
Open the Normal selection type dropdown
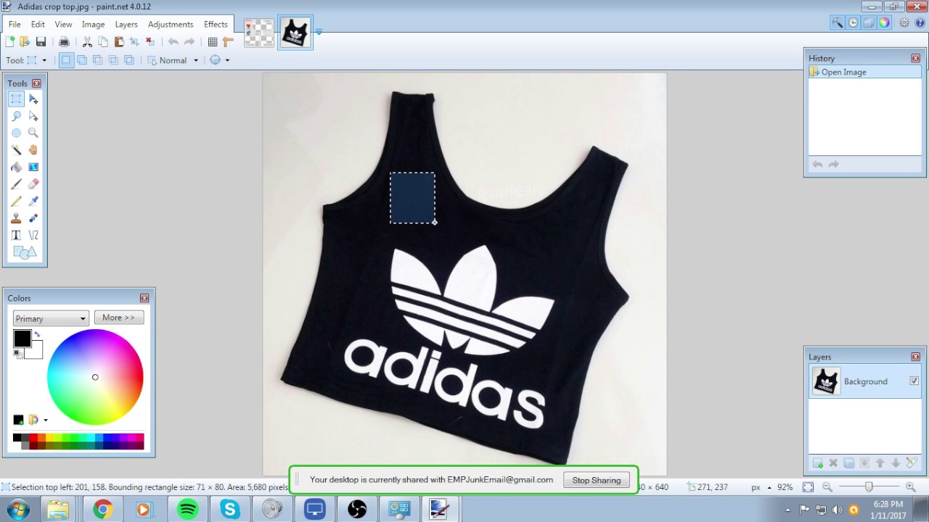tap(173, 60)
